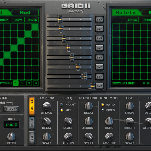151x151 pixels.
Task: Click the lit cell in the sequencer's fourth row
Action: (x=14, y=48)
